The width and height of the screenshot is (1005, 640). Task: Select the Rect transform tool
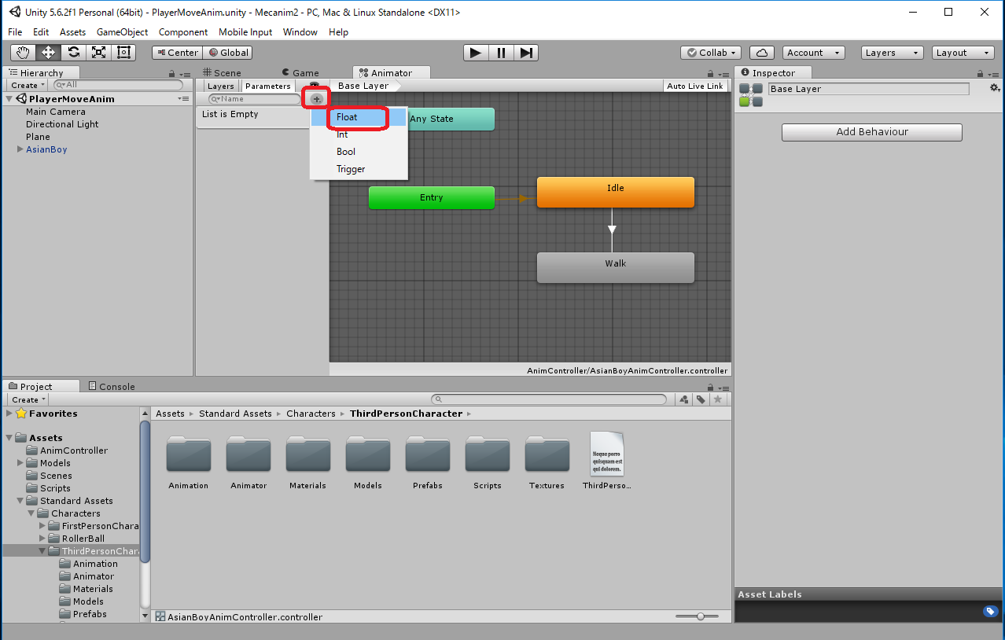coord(123,53)
